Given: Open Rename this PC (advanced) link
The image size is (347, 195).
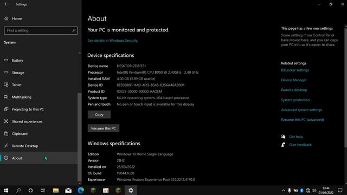Looking at the screenshot, I should pyautogui.click(x=303, y=120).
